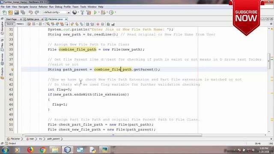The height and width of the screenshot is (154, 274).
Task: Open the Refactor menu
Action: click(x=43, y=7)
